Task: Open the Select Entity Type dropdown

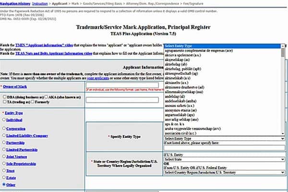Action: click(x=224, y=139)
